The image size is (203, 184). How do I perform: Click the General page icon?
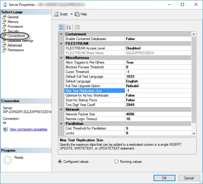(4, 17)
